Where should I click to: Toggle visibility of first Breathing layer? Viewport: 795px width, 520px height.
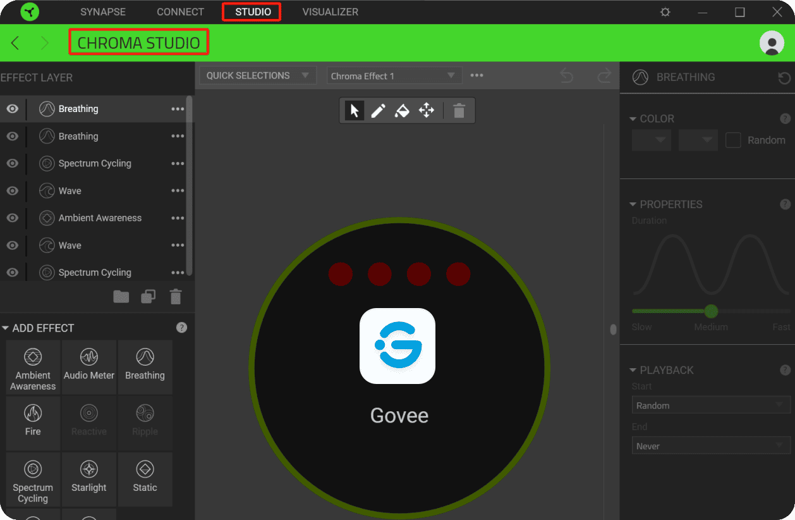click(x=12, y=109)
